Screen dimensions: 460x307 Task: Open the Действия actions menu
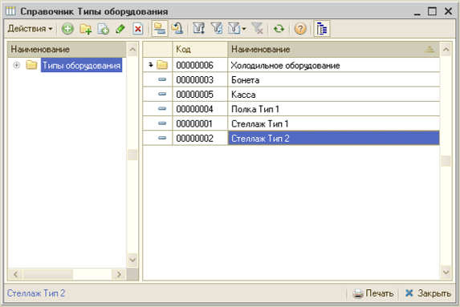click(x=30, y=29)
